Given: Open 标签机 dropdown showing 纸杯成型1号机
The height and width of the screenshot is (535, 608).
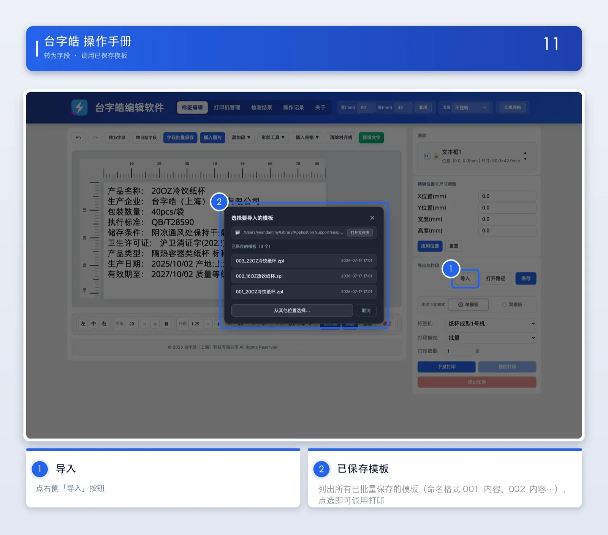Looking at the screenshot, I should [x=490, y=324].
